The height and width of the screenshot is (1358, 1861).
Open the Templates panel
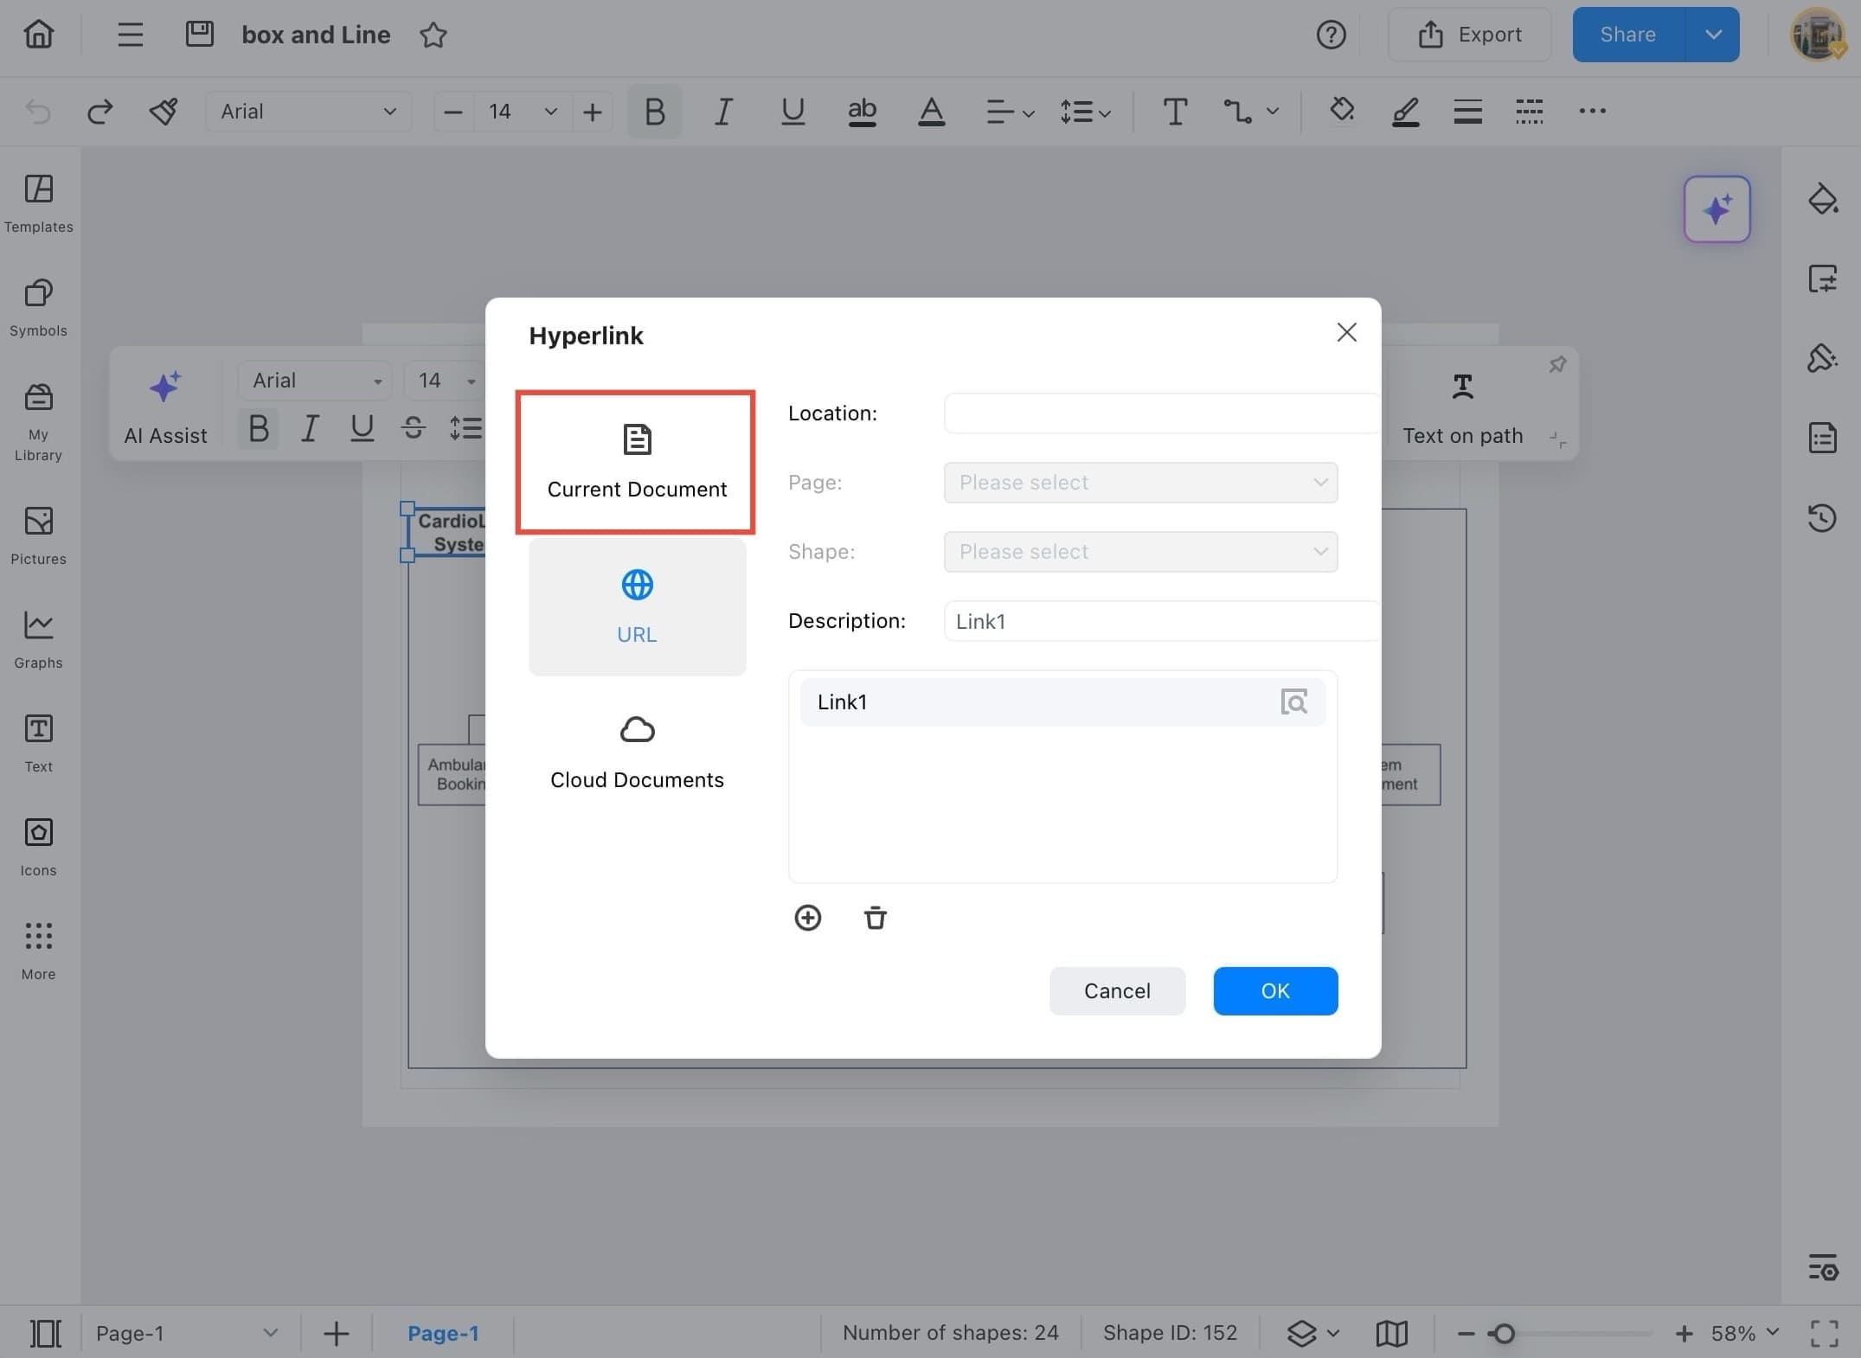tap(38, 202)
